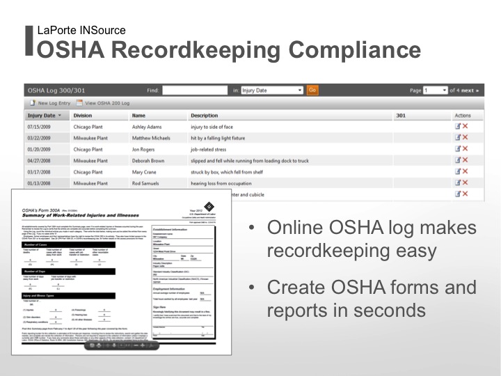501x376 pixels.
Task: Zoom in using the PDF viewer plus icon
Action: [x=143, y=345]
